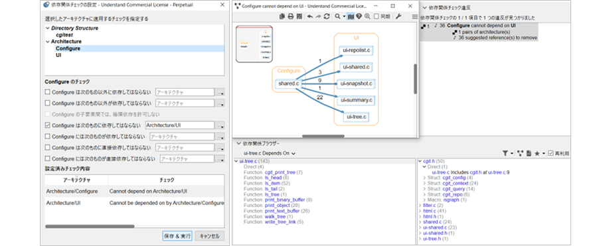The width and height of the screenshot is (611, 246).
Task: Click the 保存 & 実行 button
Action: (177, 236)
